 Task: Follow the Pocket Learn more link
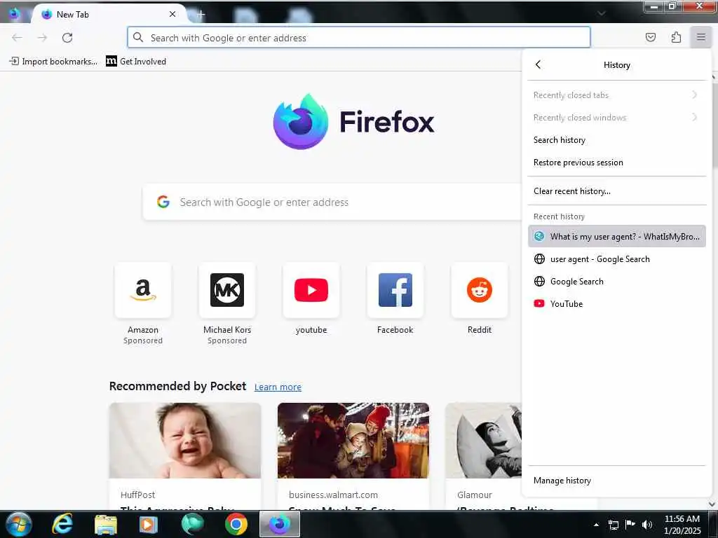(x=278, y=387)
